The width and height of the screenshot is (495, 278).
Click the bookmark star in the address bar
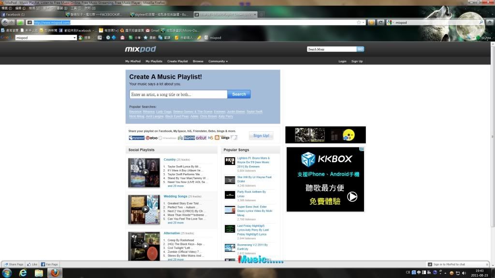[x=359, y=22]
